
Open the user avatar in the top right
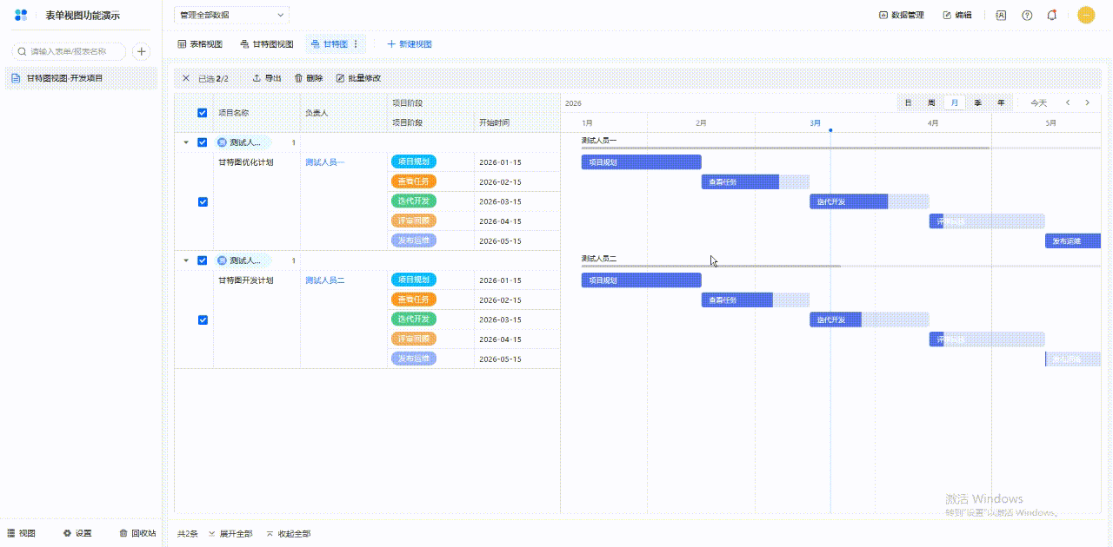click(1086, 15)
